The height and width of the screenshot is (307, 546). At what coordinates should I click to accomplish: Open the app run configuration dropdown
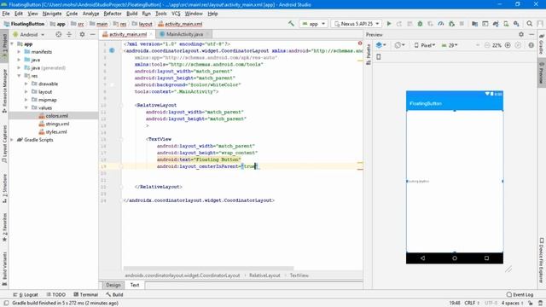tap(313, 24)
